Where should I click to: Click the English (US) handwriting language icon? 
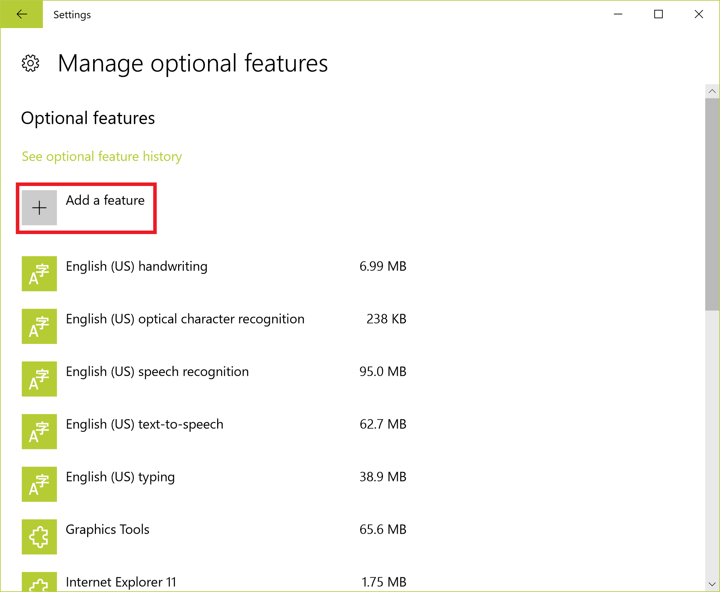[x=39, y=274]
